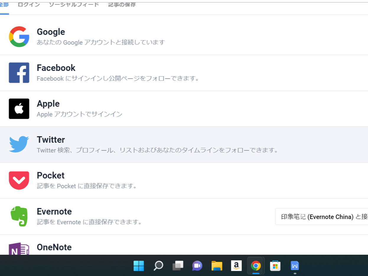Screen dimensions: 368x276
Task: Click the OneNote logo icon
Action: (x=19, y=249)
